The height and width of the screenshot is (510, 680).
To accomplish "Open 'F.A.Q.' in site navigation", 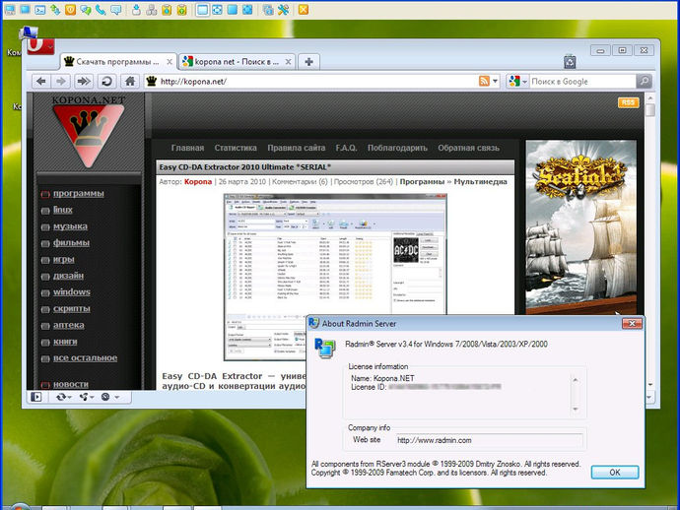I will click(x=346, y=148).
